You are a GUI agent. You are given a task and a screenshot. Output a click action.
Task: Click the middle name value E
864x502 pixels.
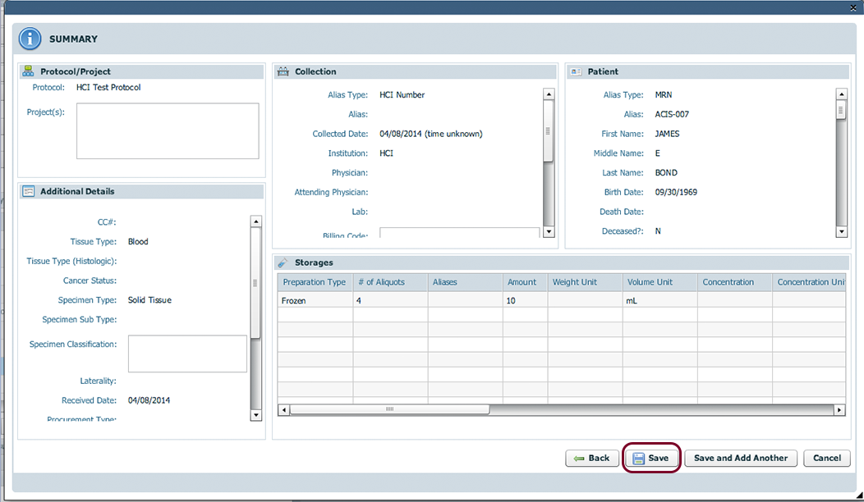click(x=657, y=153)
